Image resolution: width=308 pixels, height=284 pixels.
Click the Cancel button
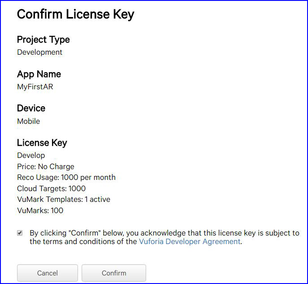tap(48, 273)
